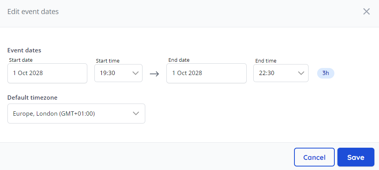Screen dimensions: 379x170
Task: Click the Start time label text
Action: (x=108, y=61)
